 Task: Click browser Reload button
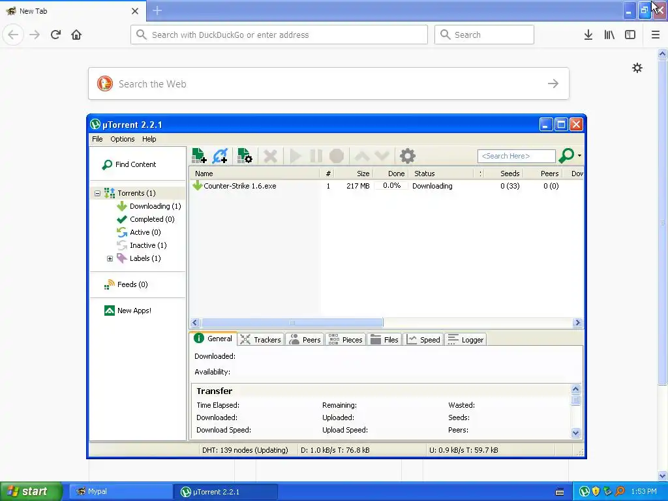[x=56, y=35]
